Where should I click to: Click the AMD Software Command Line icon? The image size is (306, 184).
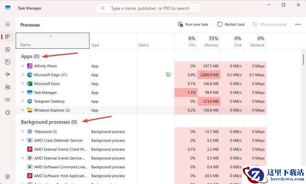coord(30,167)
